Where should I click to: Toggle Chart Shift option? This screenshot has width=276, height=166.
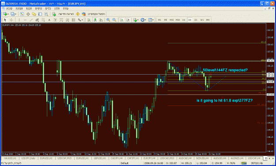(128, 20)
